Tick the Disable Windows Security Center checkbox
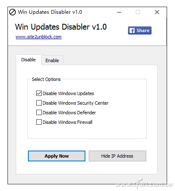Screen dimensions: 175x191 tap(39, 103)
